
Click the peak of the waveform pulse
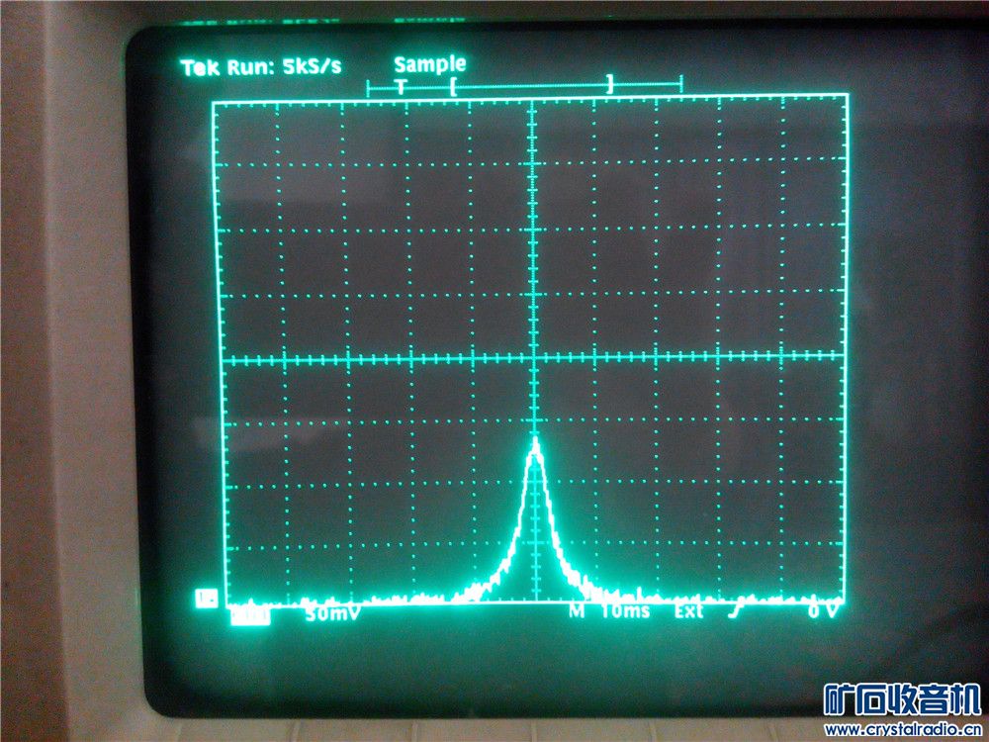535,441
